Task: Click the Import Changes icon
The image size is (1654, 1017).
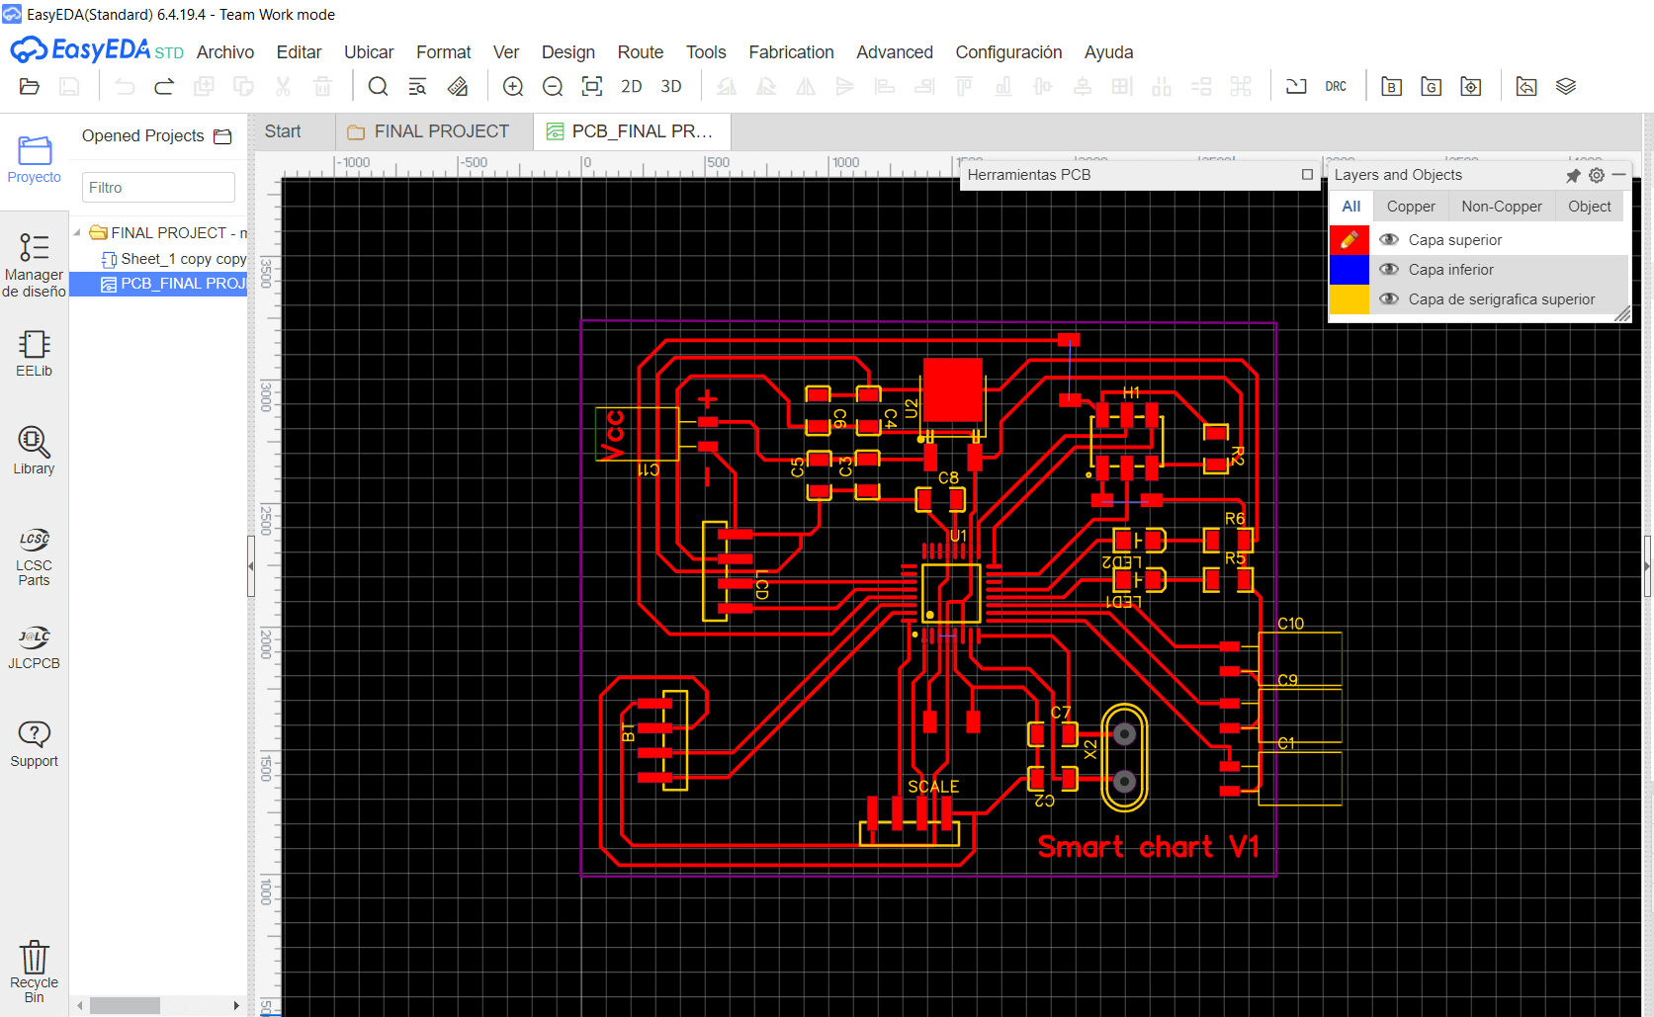Action: (1296, 87)
